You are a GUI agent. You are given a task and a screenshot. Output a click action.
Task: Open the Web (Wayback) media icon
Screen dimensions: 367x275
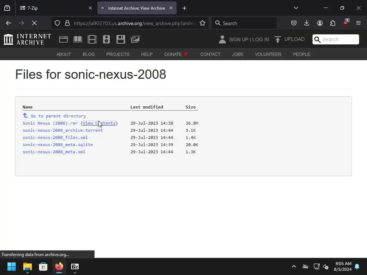63,39
